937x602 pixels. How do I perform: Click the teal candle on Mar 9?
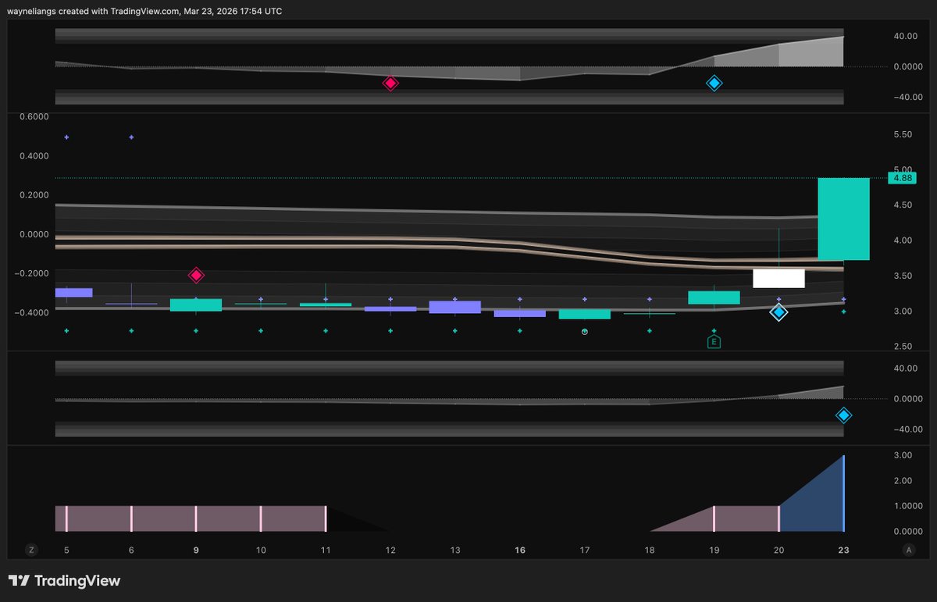coord(196,305)
